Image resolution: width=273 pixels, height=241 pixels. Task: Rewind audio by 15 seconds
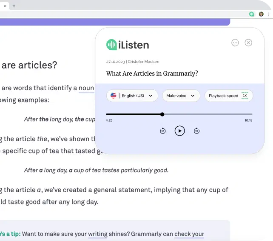point(163,131)
